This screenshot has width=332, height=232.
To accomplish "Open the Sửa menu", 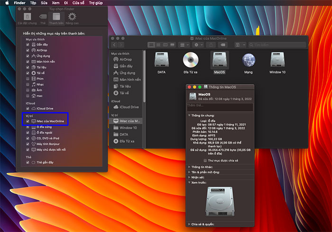I will (44, 3).
